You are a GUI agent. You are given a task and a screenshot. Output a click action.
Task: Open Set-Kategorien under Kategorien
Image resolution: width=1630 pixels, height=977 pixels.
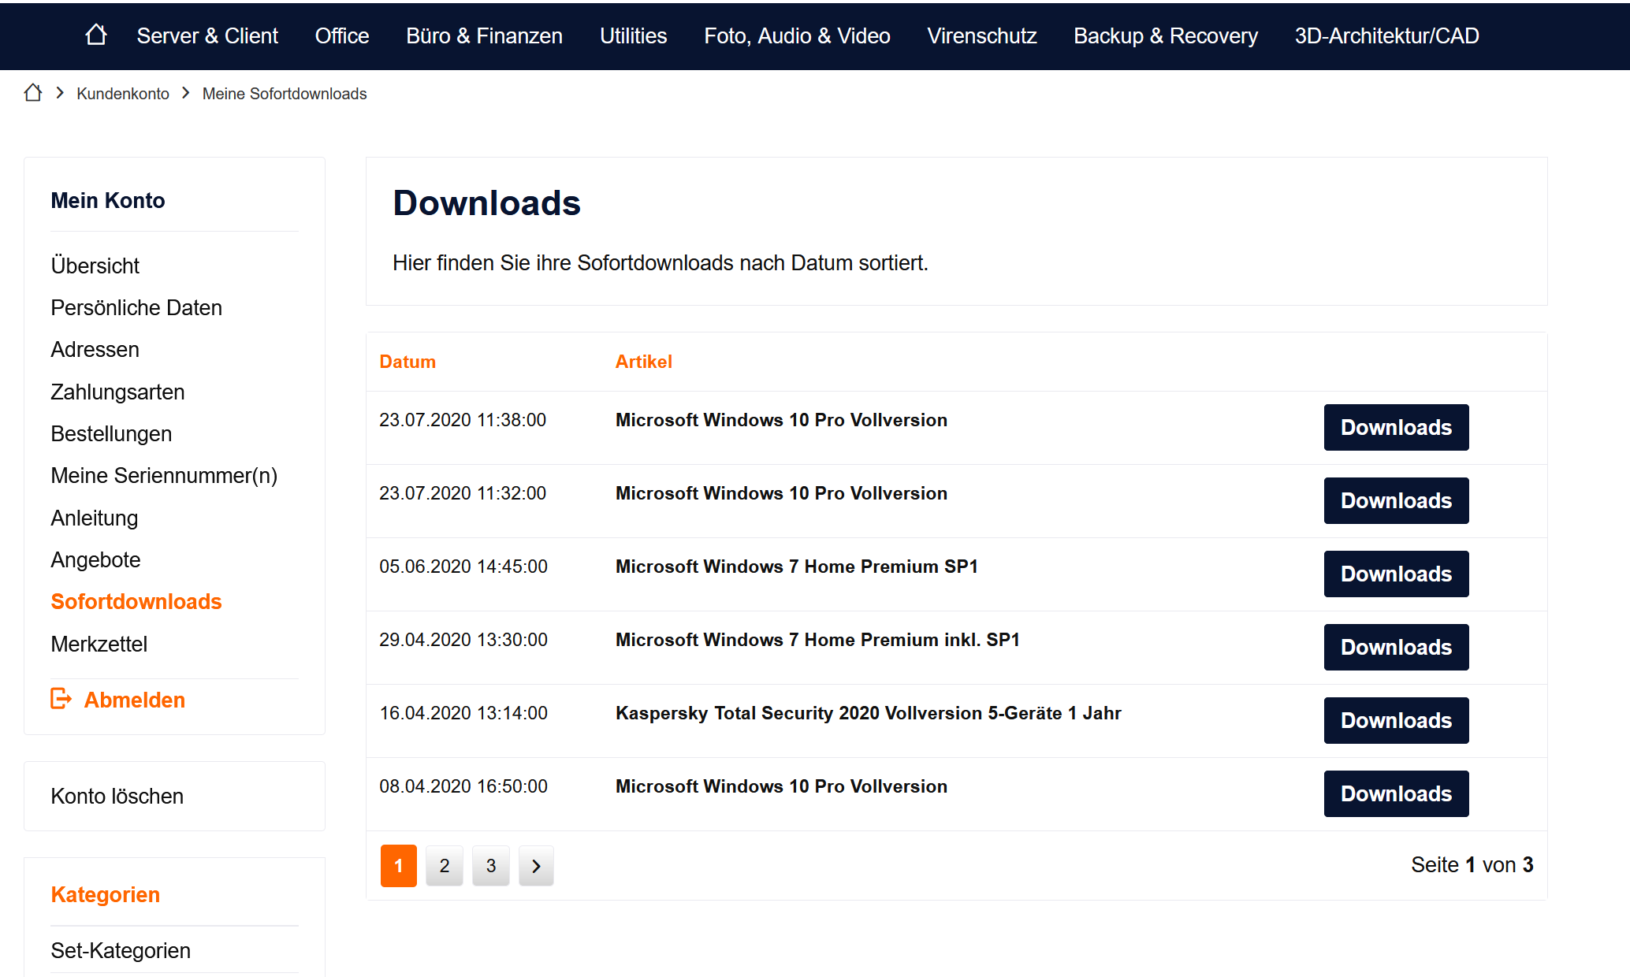point(121,950)
